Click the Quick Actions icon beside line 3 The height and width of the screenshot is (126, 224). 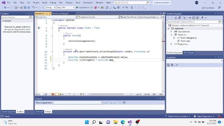click(x=39, y=28)
